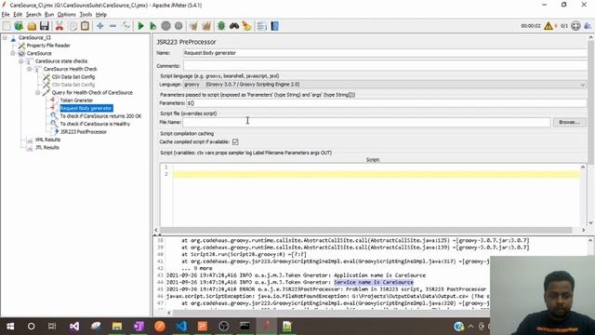The height and width of the screenshot is (335, 595).
Task: Click the Browse... button
Action: click(569, 122)
